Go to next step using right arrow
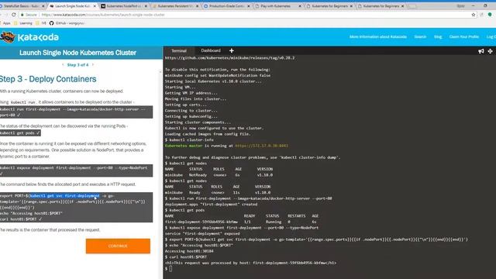Screen dimensions: 496x279 coord(93,65)
